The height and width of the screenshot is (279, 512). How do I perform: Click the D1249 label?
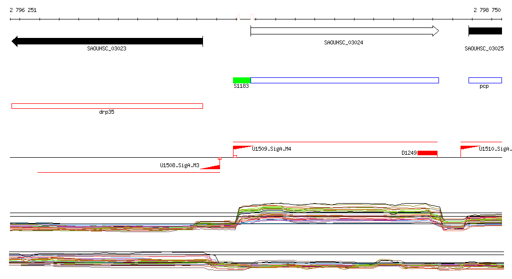(409, 153)
